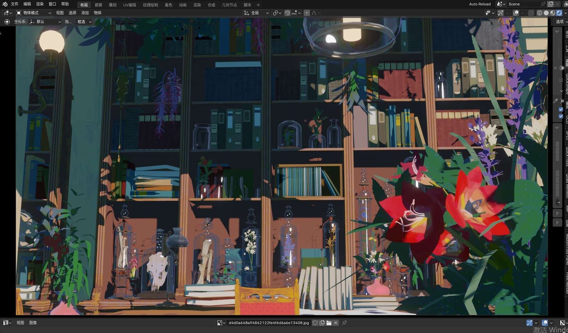Open the 渲染 menu in top bar

[40, 4]
